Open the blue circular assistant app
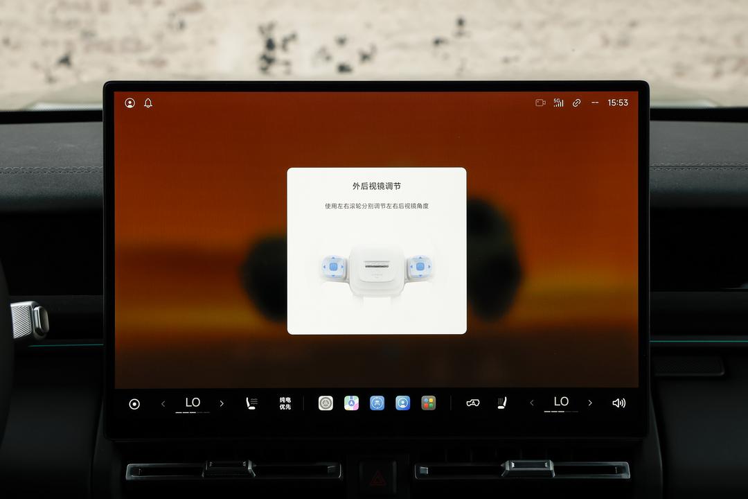The width and height of the screenshot is (748, 499). click(402, 403)
